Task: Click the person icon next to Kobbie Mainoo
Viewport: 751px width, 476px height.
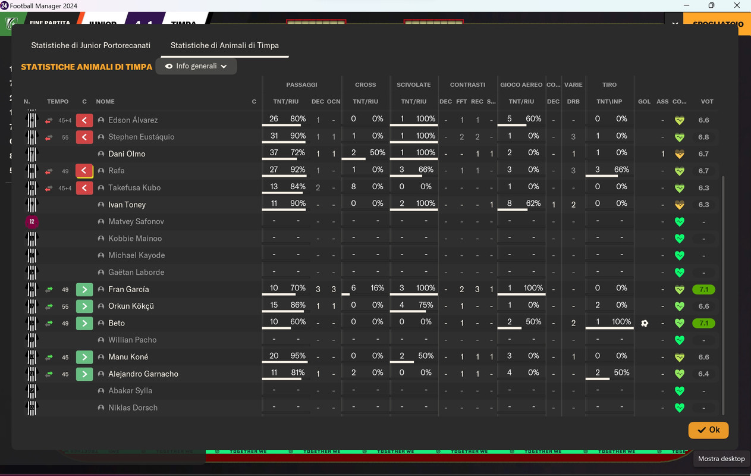Action: 101,239
